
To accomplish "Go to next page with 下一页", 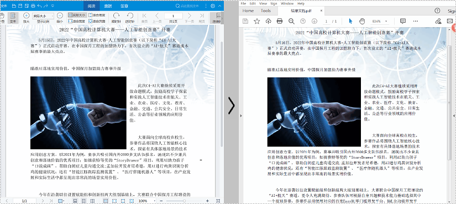I will click(x=190, y=18).
